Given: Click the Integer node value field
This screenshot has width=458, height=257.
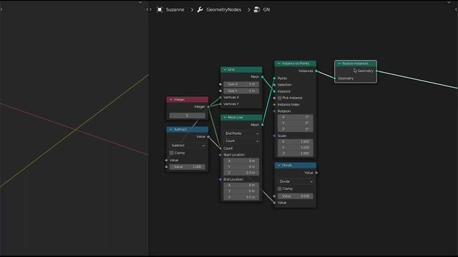Looking at the screenshot, I should (x=187, y=116).
